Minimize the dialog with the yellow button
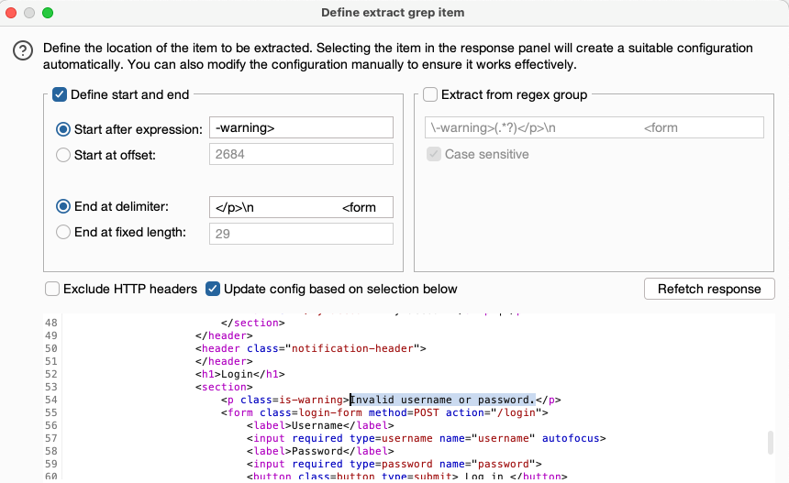This screenshot has height=483, width=789. [29, 13]
